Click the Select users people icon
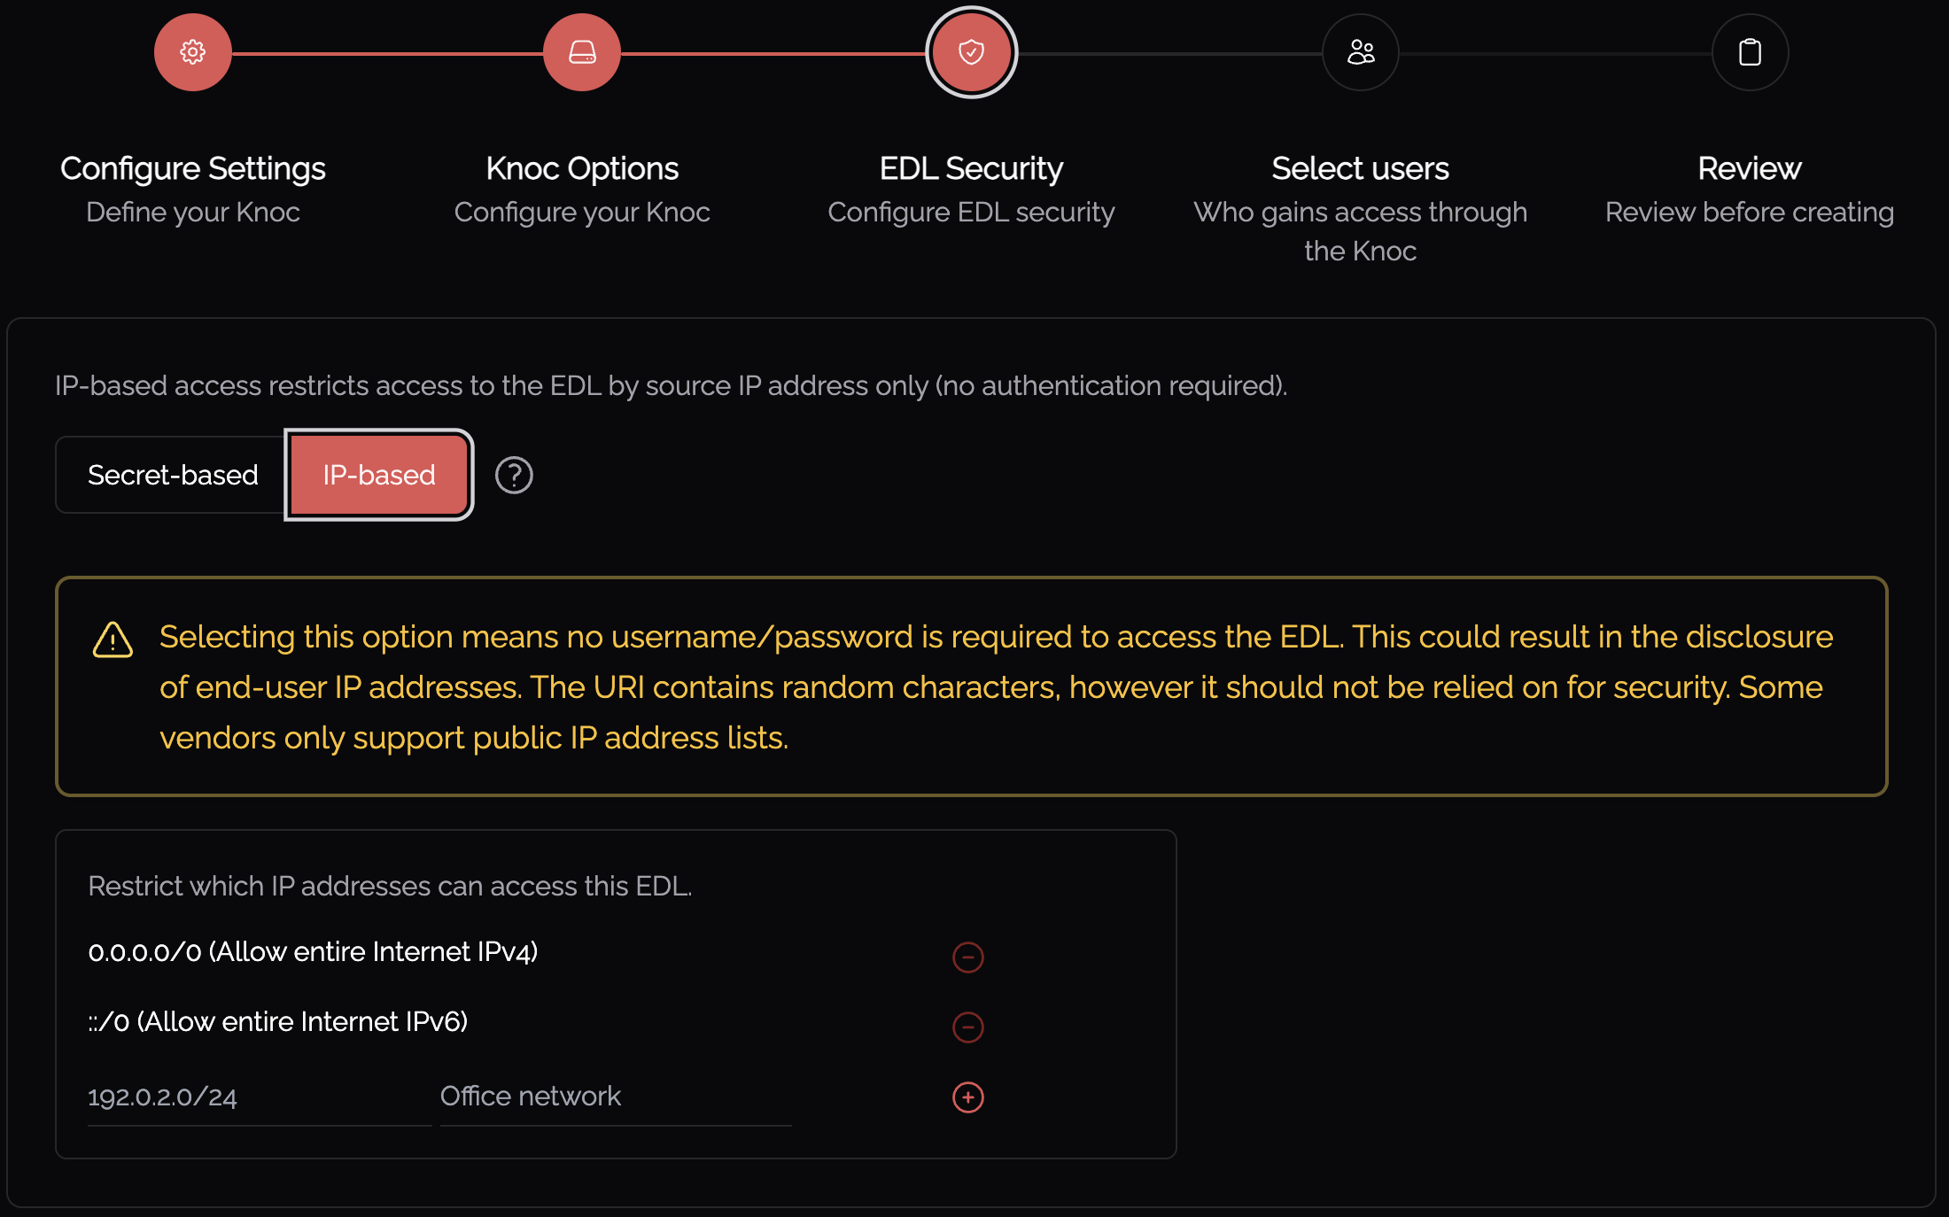Image resolution: width=1949 pixels, height=1217 pixels. [x=1360, y=52]
